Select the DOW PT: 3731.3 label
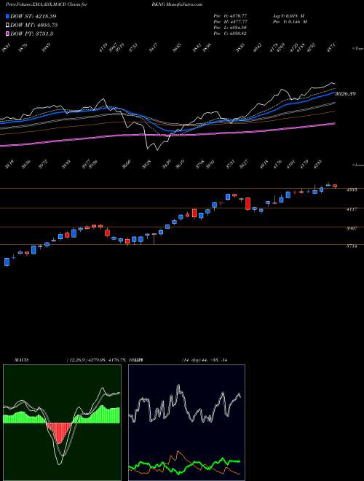The image size is (364, 481). pyautogui.click(x=32, y=34)
